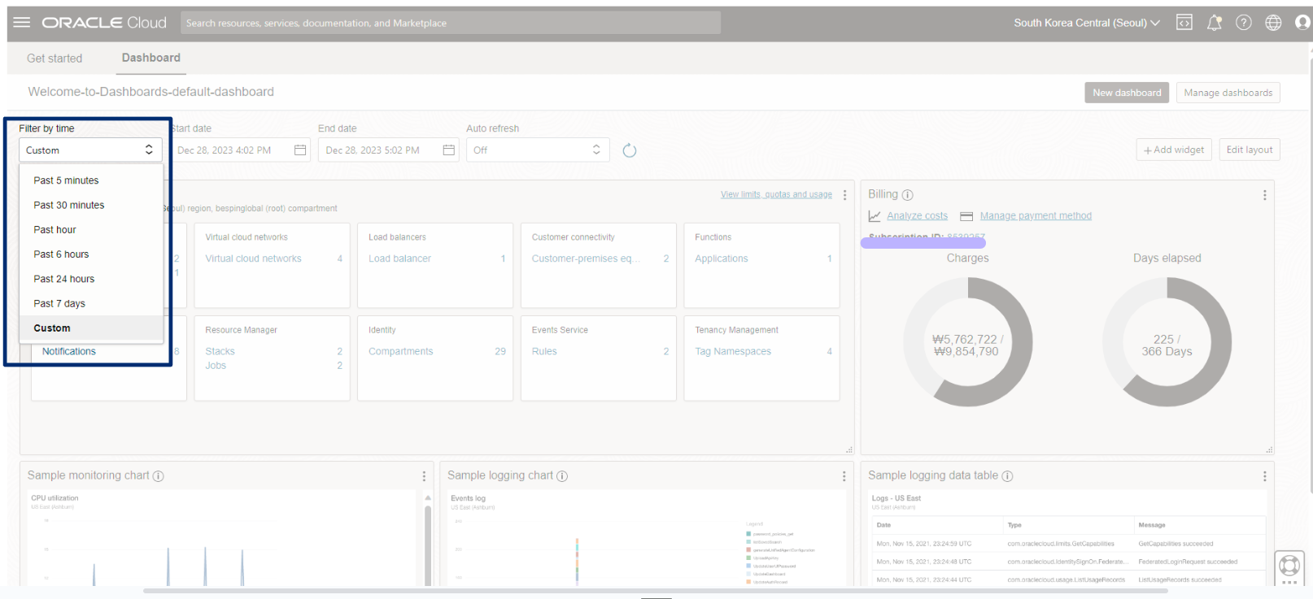
Task: Open Virtual cloud networks link
Action: click(253, 258)
